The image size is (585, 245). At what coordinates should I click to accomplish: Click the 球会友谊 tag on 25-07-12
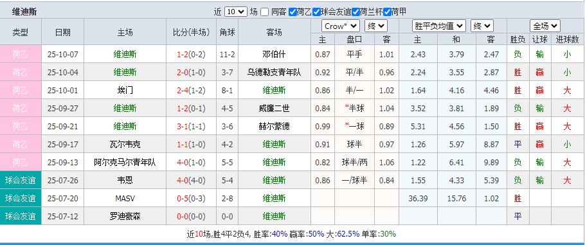point(21,216)
